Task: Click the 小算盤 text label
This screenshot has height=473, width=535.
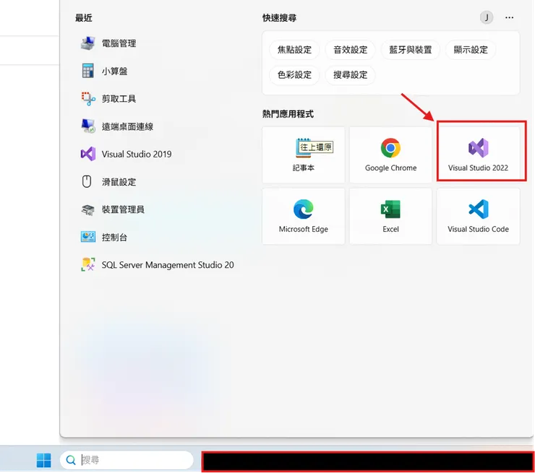Action: [114, 71]
